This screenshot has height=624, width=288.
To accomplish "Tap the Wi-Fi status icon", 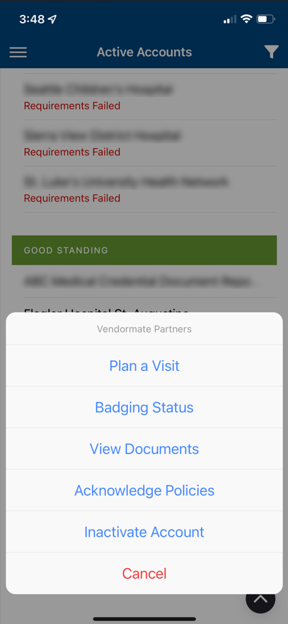I will pyautogui.click(x=246, y=18).
